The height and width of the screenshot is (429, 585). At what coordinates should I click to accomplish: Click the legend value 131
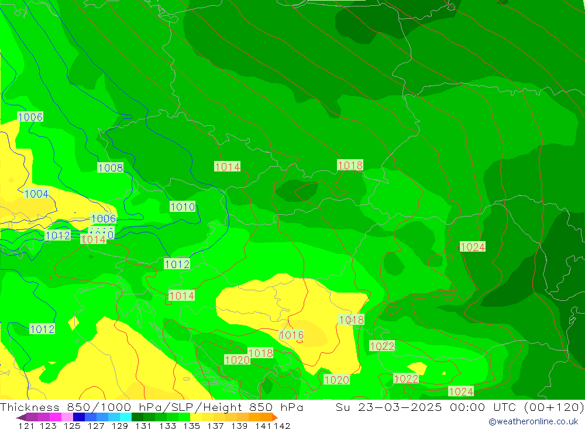click(x=143, y=425)
